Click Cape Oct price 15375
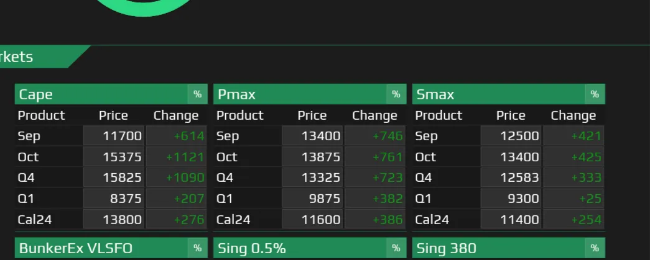Screen dimensions: 650x260 tap(114, 156)
